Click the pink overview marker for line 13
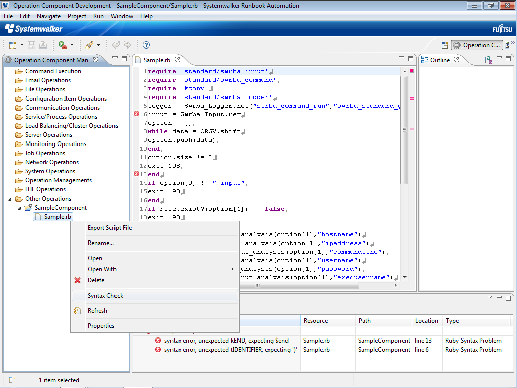The width and height of the screenshot is (517, 388). tap(412, 129)
